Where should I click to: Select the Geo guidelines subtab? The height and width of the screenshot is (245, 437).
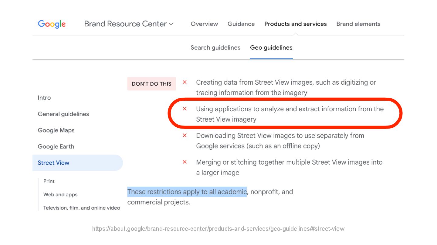click(271, 47)
